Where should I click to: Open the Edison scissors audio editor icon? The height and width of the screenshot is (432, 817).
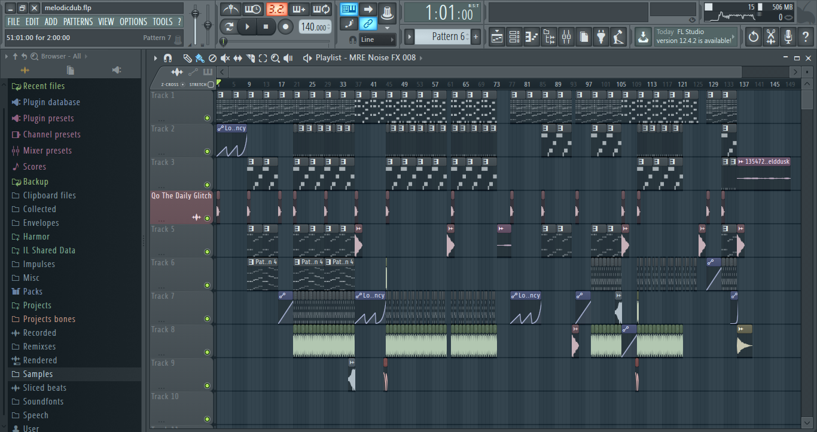(771, 37)
